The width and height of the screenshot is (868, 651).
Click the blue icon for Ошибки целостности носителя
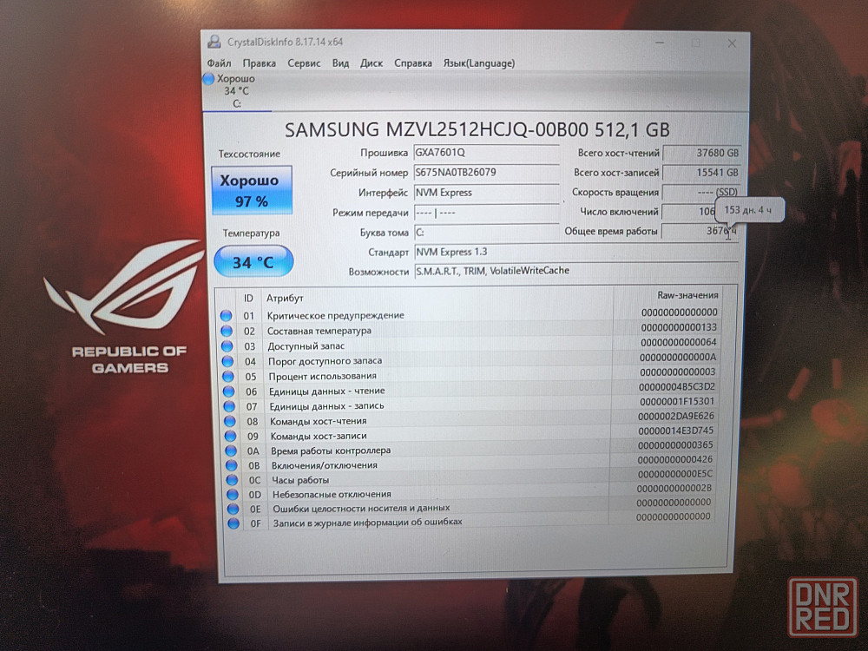pyautogui.click(x=233, y=509)
